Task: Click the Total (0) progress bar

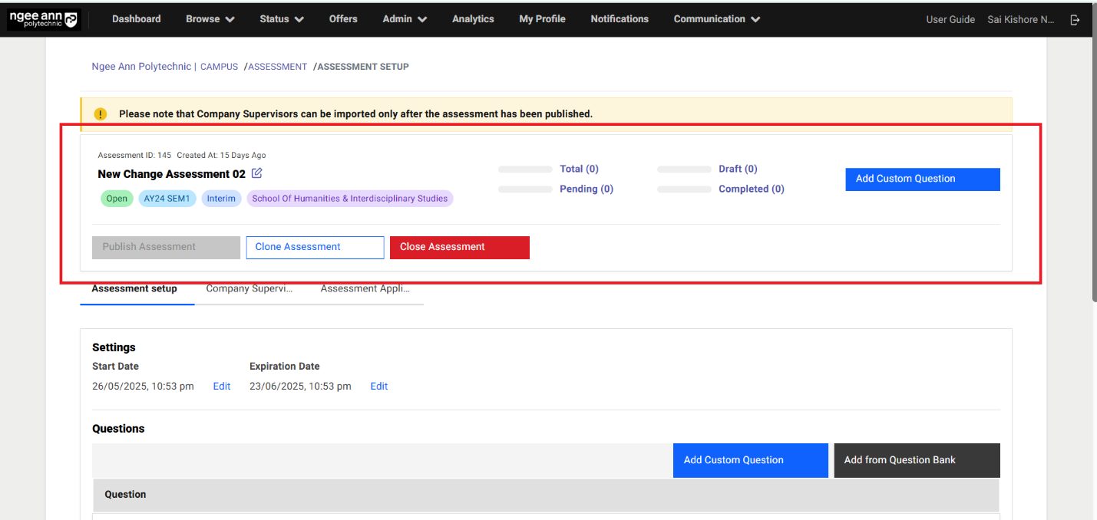Action: (525, 169)
